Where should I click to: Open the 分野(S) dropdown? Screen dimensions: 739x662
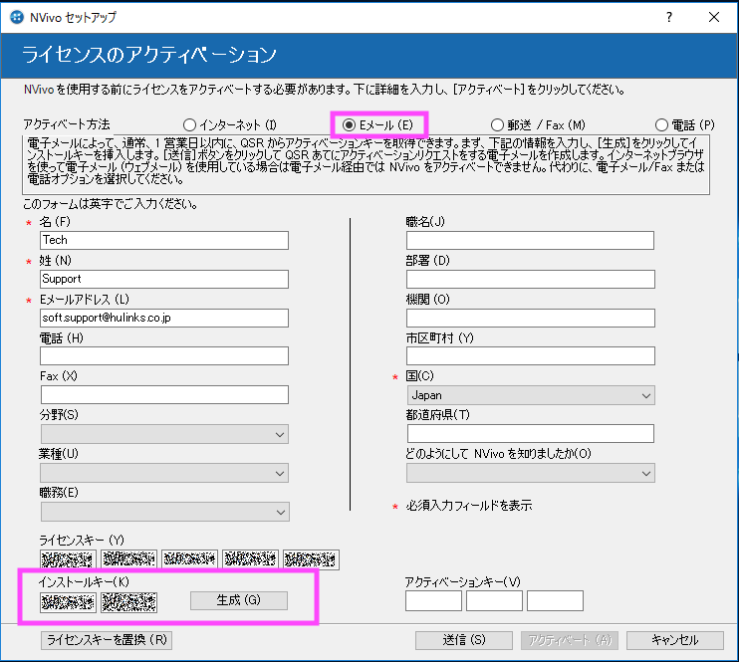click(164, 434)
